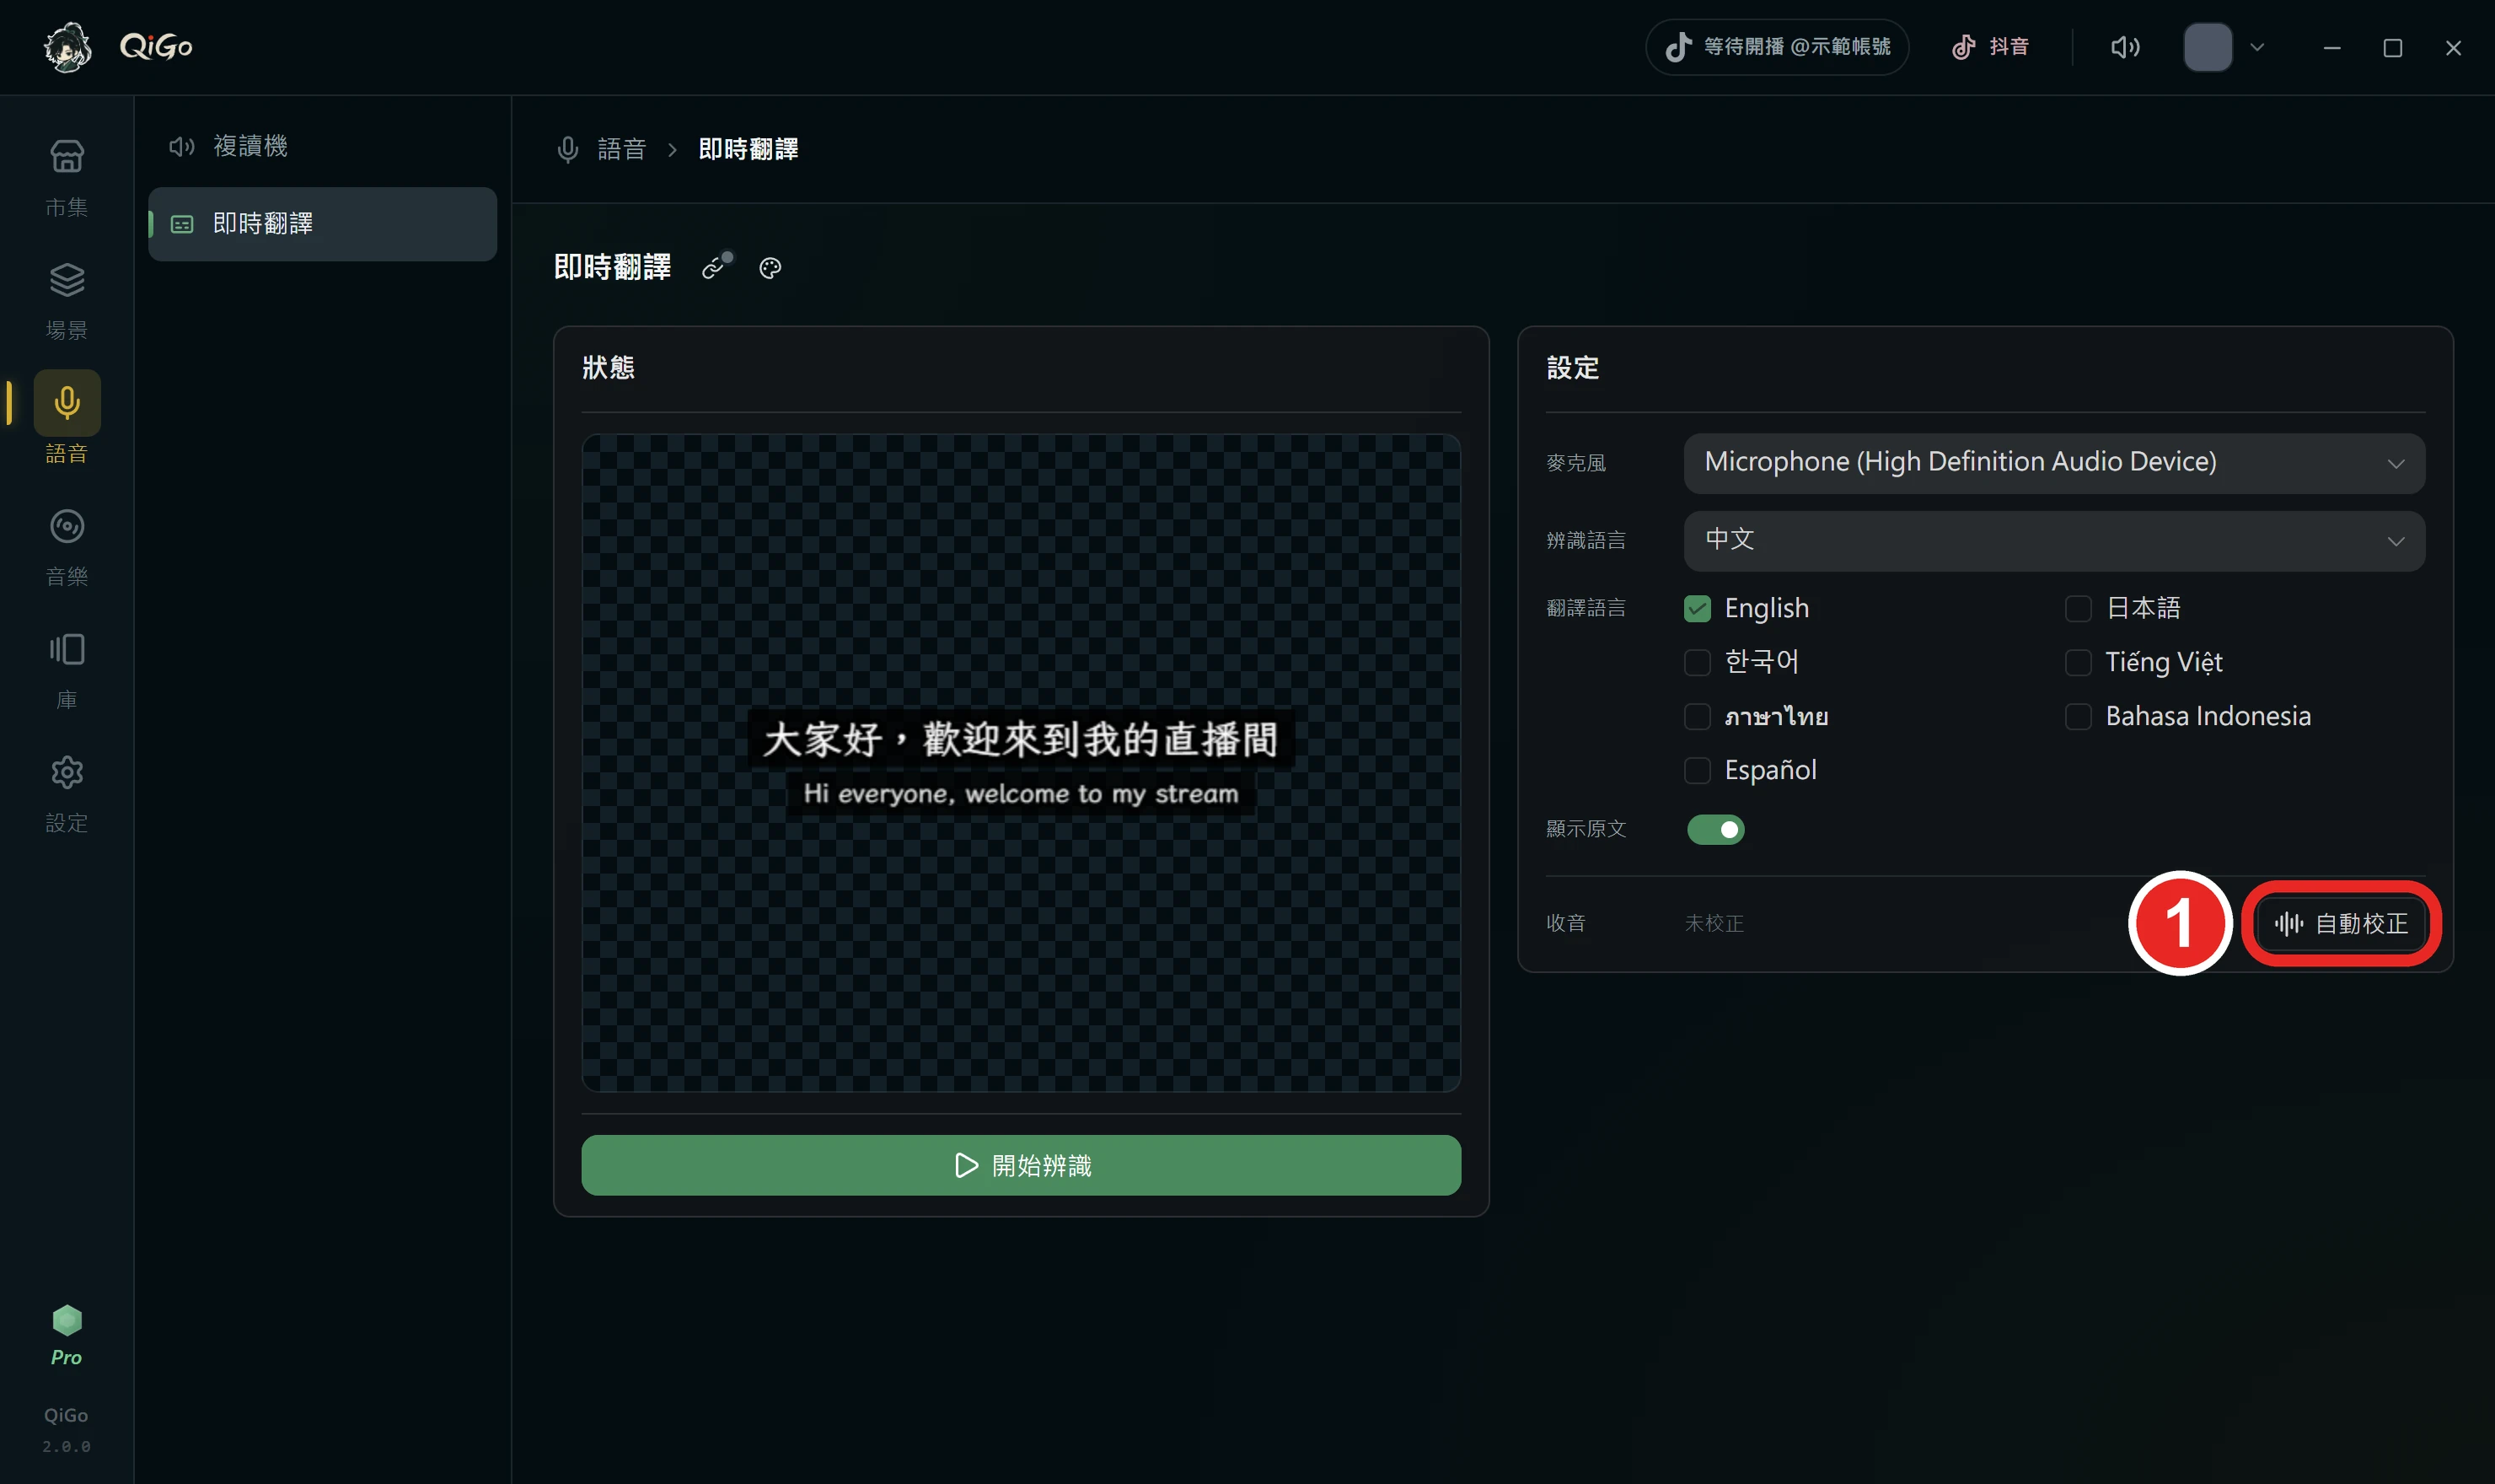
Task: Expand the account menu chevron beside avatar
Action: 2257,47
